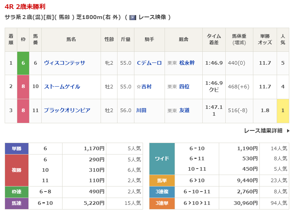
Task: Open the レース映像 race video link
Action: pyautogui.click(x=152, y=17)
